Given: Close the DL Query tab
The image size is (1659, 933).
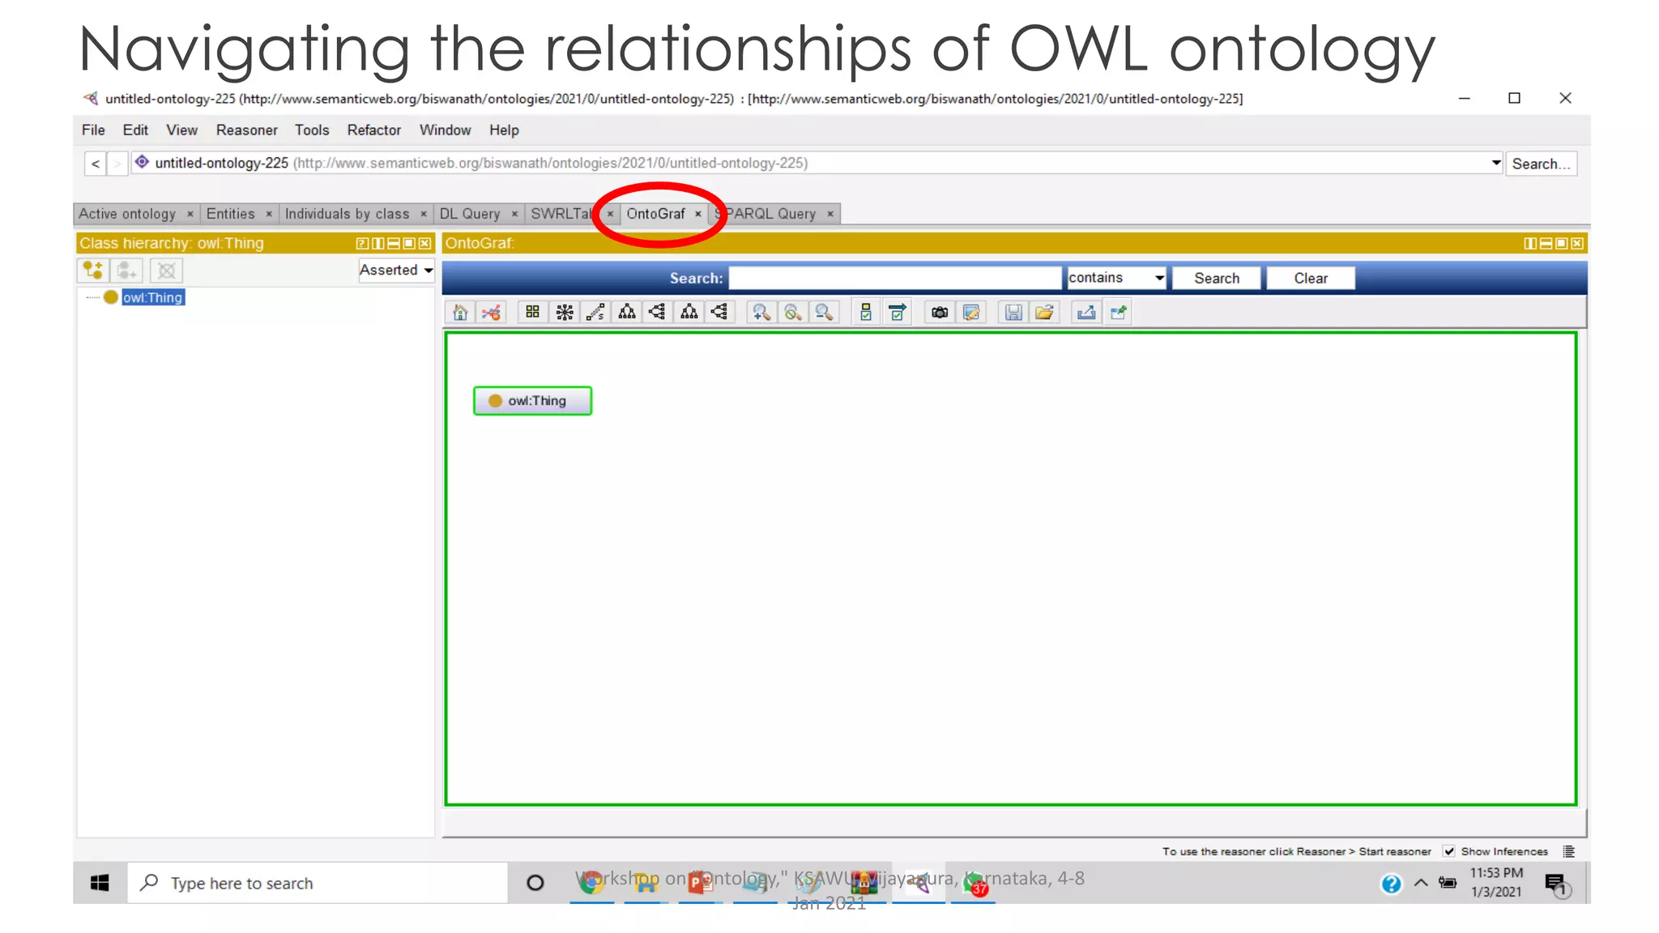Looking at the screenshot, I should [514, 214].
